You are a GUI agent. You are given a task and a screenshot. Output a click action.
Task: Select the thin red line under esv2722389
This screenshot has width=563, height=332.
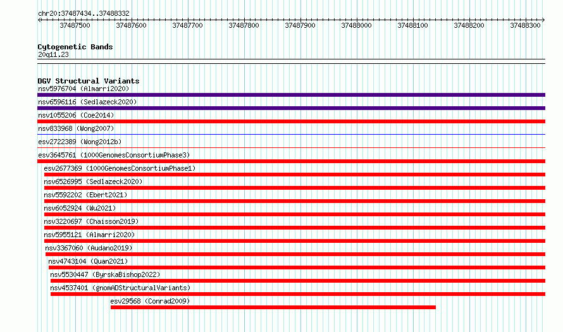click(x=291, y=147)
